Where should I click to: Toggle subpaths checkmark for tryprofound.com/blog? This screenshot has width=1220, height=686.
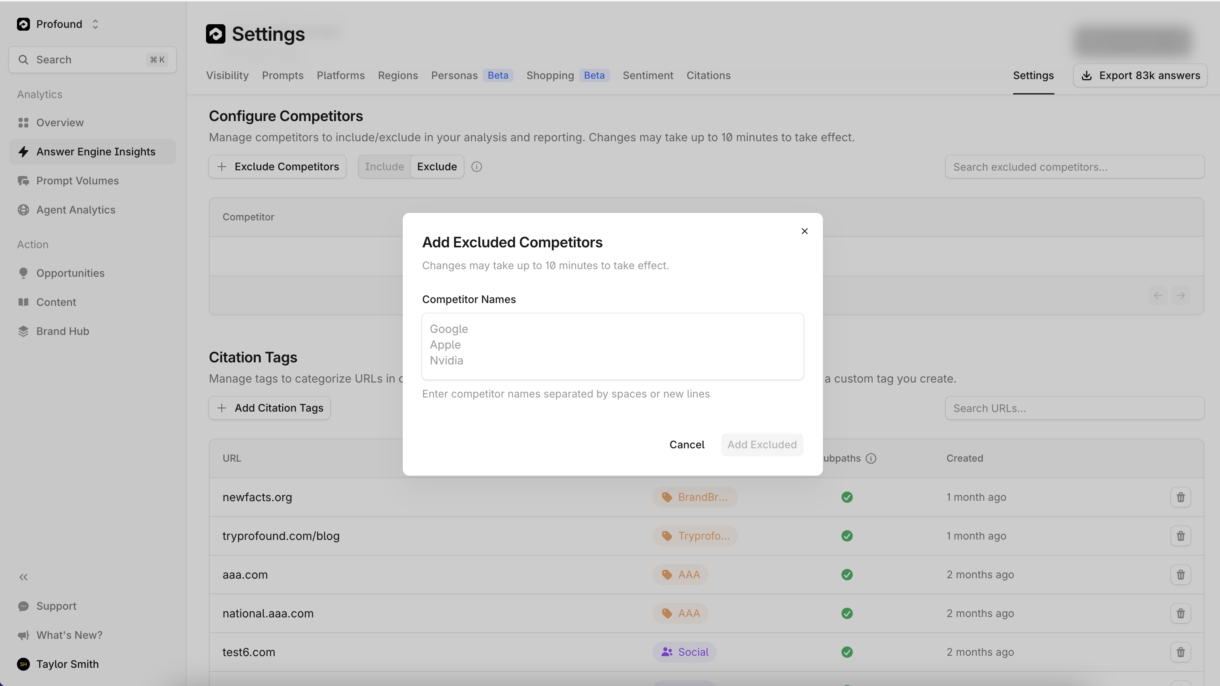click(847, 536)
